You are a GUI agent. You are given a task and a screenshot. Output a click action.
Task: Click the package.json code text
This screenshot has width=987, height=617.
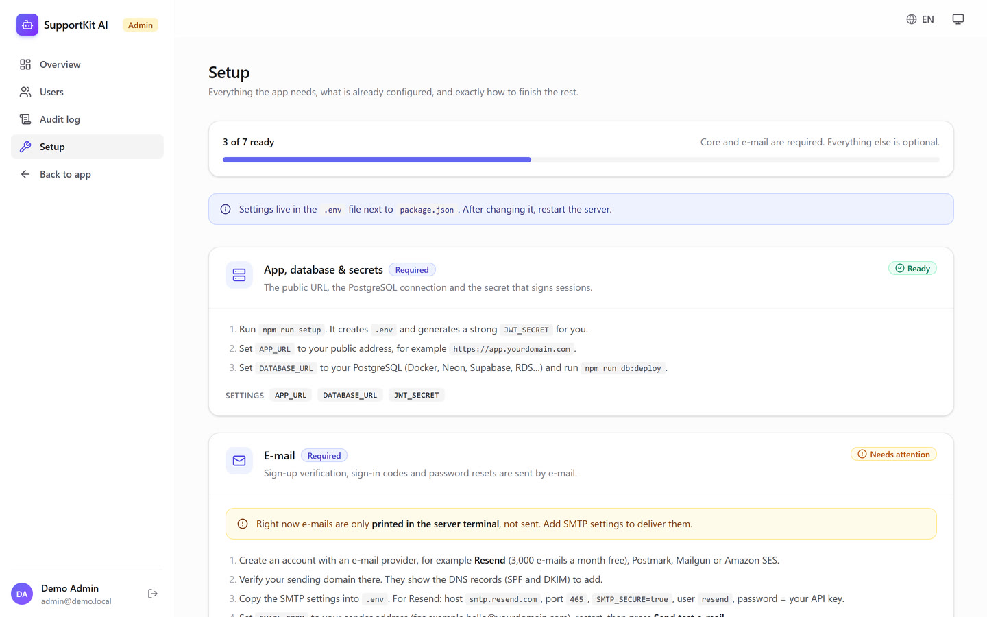click(426, 210)
